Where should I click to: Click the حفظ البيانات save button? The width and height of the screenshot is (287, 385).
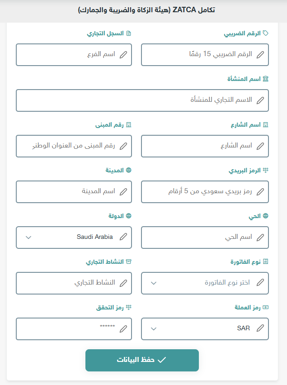pos(142,360)
